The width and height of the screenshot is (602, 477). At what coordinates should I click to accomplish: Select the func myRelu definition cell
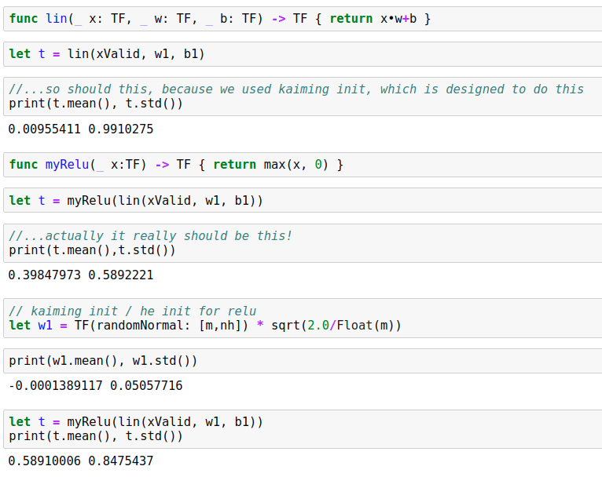click(303, 165)
